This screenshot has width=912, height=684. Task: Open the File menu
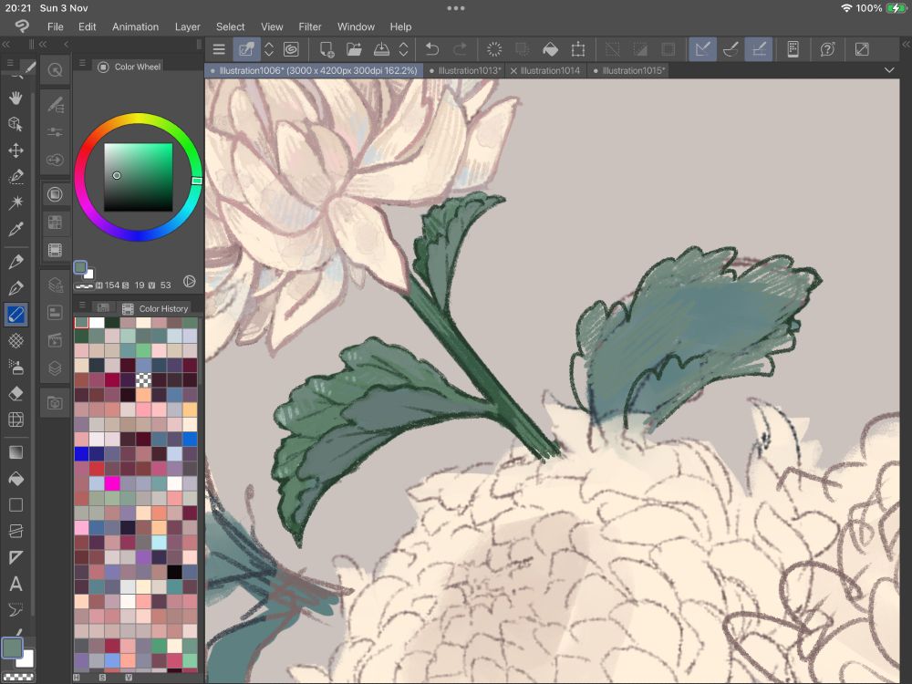(56, 26)
